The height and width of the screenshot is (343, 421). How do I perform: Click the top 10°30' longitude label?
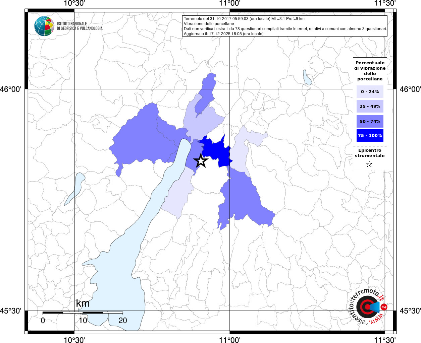[74, 3]
